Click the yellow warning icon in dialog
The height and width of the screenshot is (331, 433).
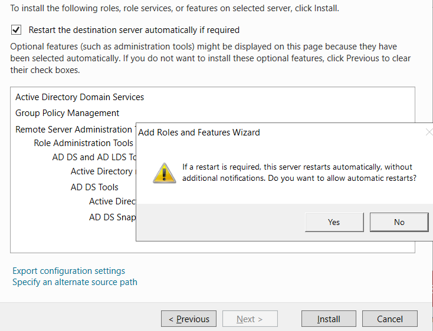pos(165,173)
